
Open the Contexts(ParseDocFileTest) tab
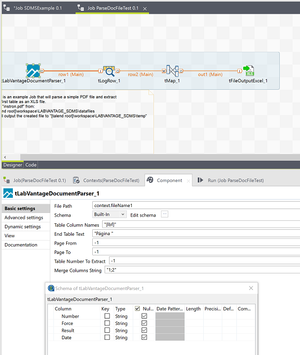coord(111,180)
